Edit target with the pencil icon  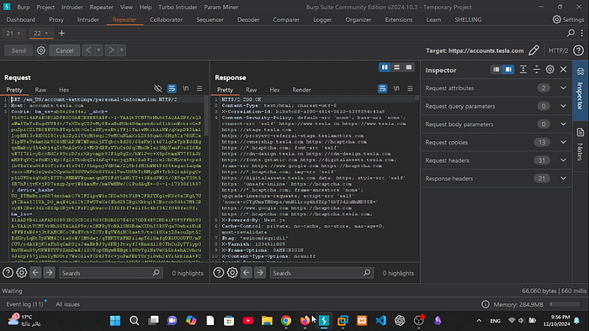click(x=533, y=50)
